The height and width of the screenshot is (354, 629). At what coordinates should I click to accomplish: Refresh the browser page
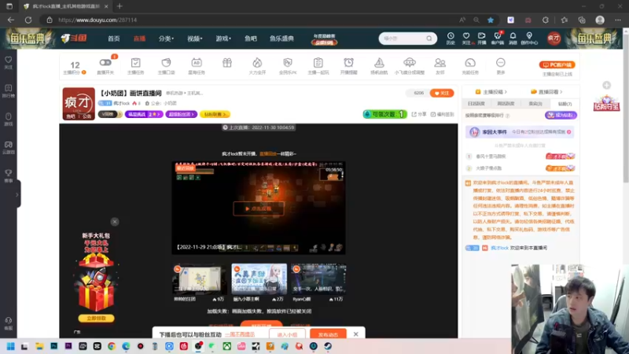tap(28, 20)
